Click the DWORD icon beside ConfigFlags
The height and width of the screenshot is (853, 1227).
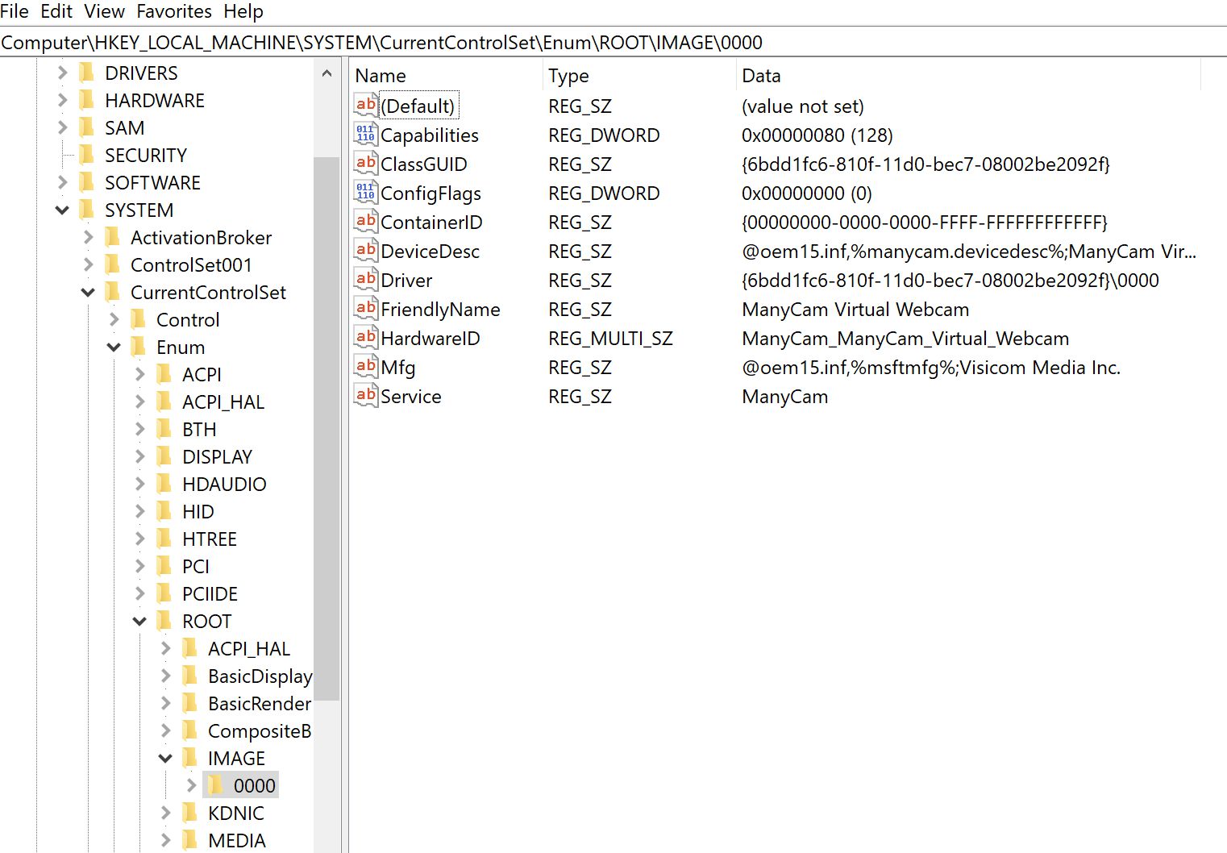365,192
